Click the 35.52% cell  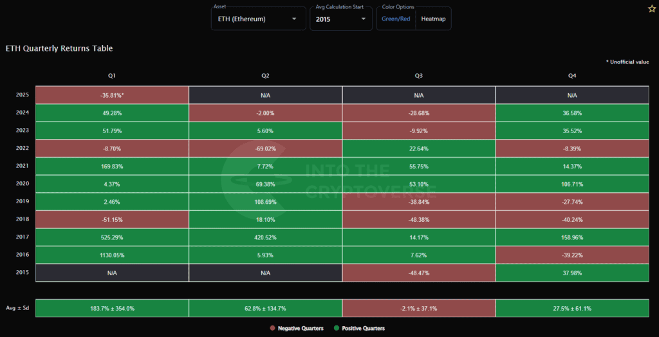572,131
